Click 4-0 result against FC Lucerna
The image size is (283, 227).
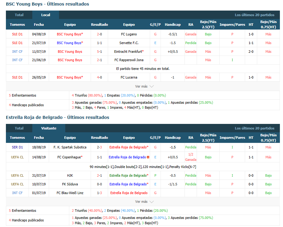(x=99, y=77)
